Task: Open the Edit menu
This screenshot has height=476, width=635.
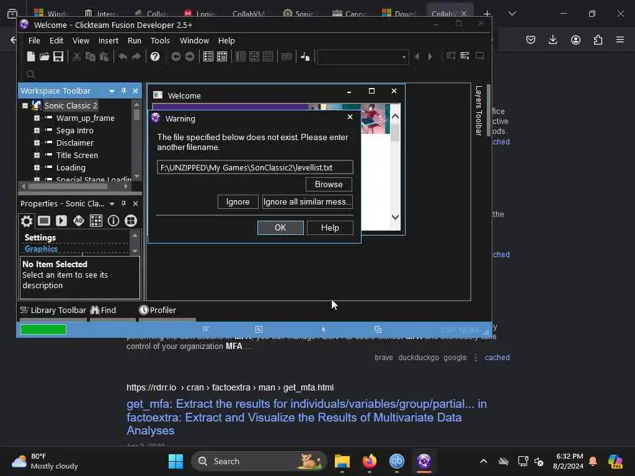Action: (x=56, y=40)
